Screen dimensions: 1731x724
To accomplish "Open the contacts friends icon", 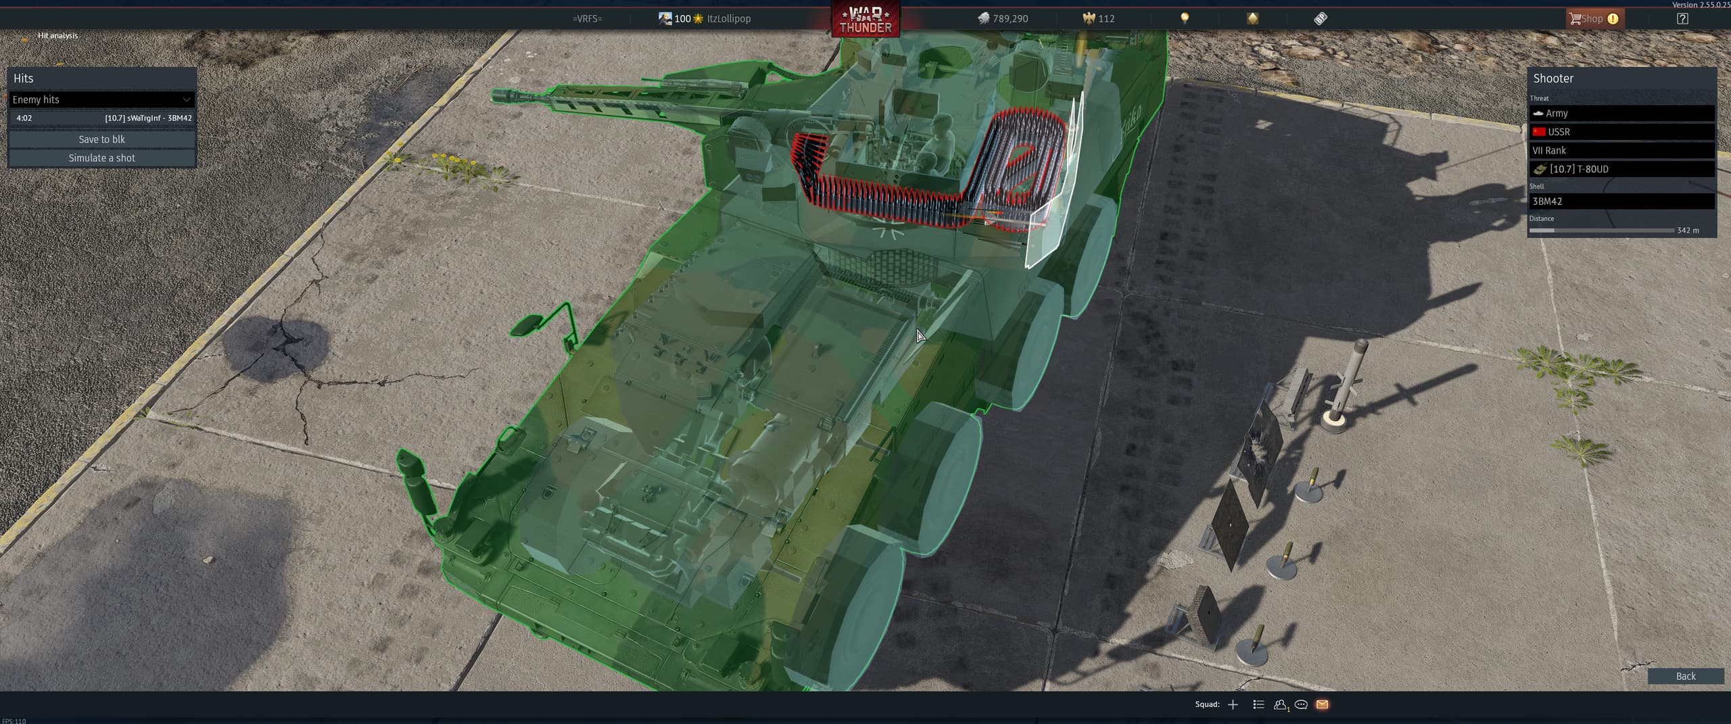I will 1280,704.
